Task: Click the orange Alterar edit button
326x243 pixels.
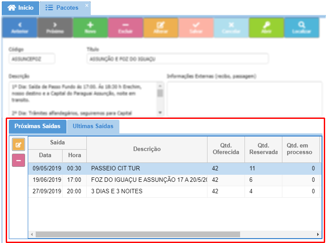Action: point(161,28)
